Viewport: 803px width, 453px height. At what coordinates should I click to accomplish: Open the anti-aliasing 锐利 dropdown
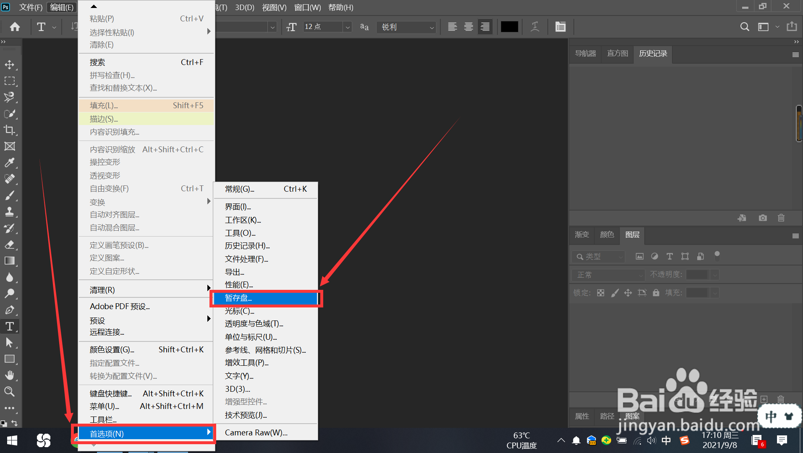(x=406, y=27)
